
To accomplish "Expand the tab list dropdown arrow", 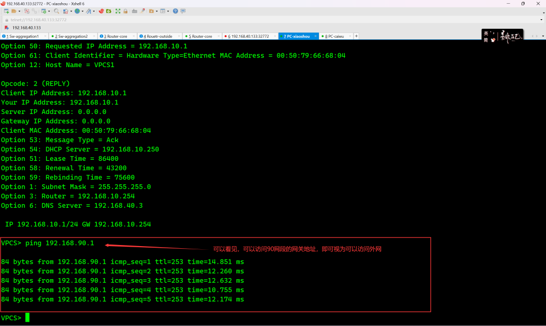I will pos(542,36).
